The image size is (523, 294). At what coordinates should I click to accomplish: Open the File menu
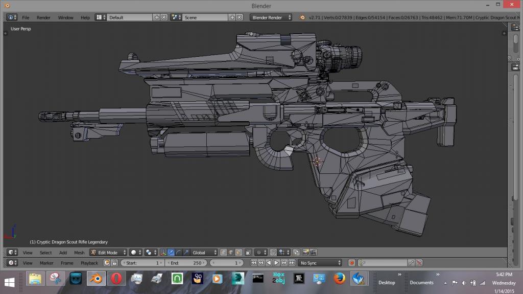[26, 17]
